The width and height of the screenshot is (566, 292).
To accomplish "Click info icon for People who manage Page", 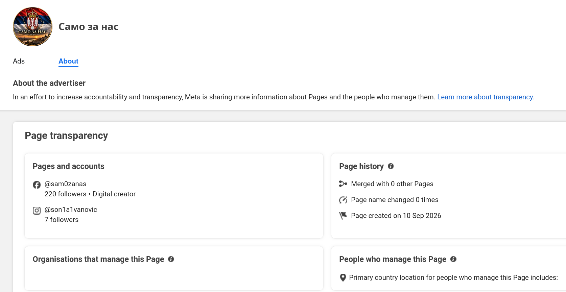I will (453, 259).
